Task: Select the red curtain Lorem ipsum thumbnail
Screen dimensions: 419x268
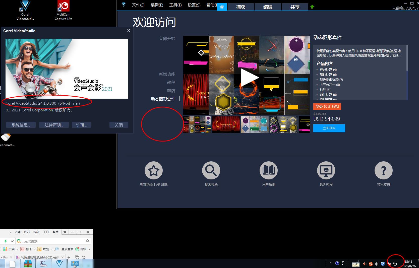Action: pos(226,124)
